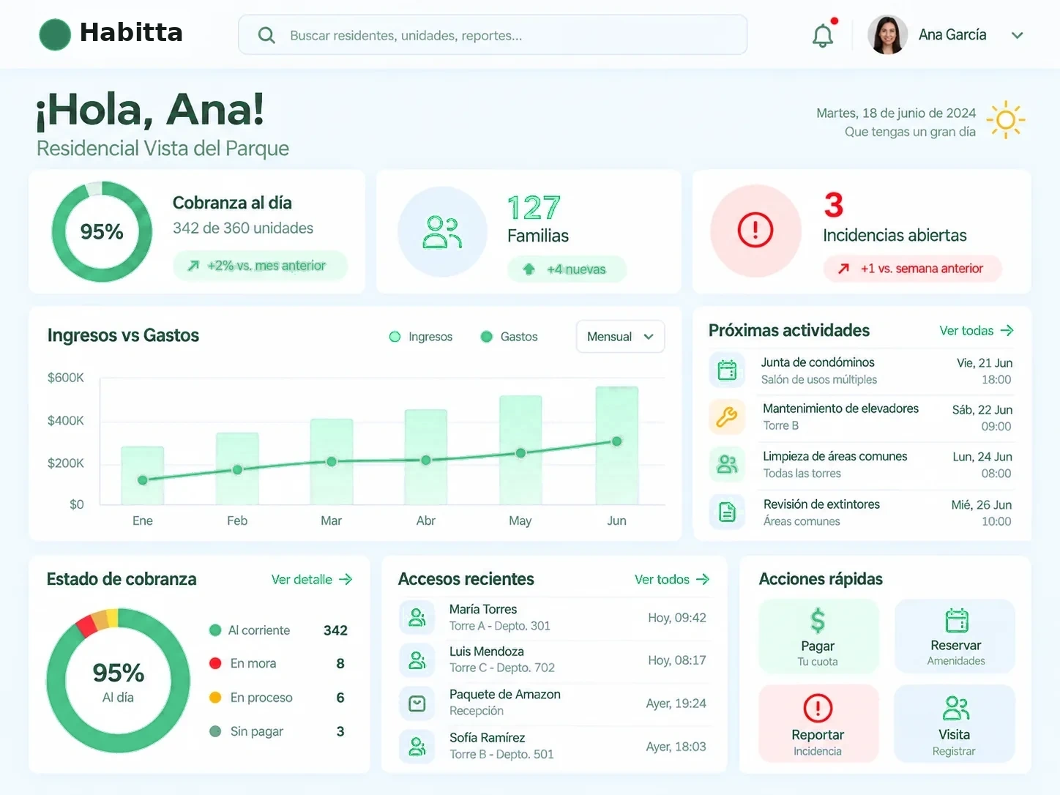
Task: Click Ana García's profile photo
Action: click(887, 34)
